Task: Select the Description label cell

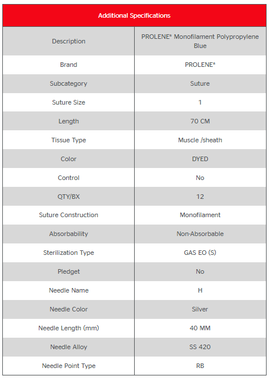Action: click(68, 41)
